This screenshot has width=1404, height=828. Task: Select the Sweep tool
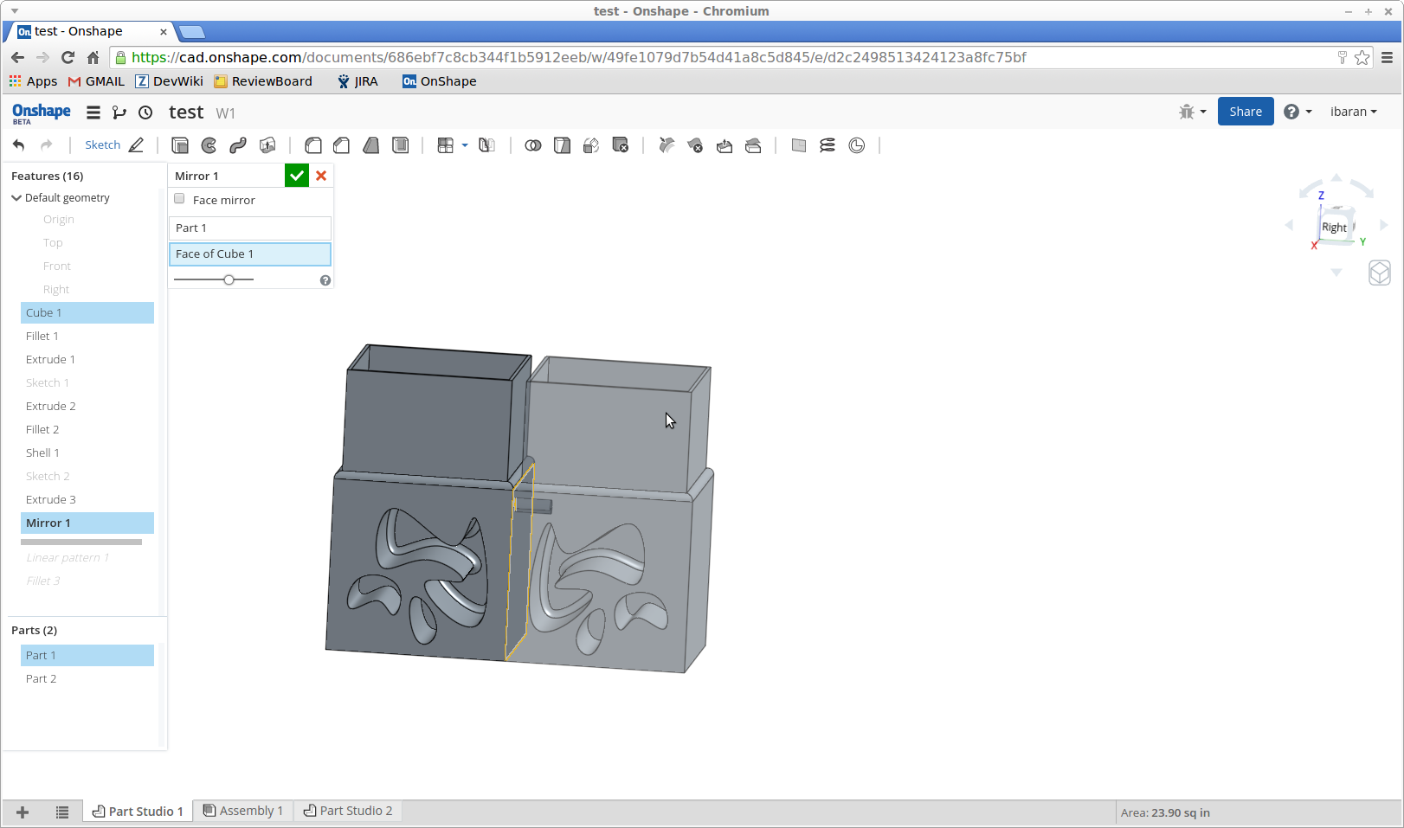point(238,145)
